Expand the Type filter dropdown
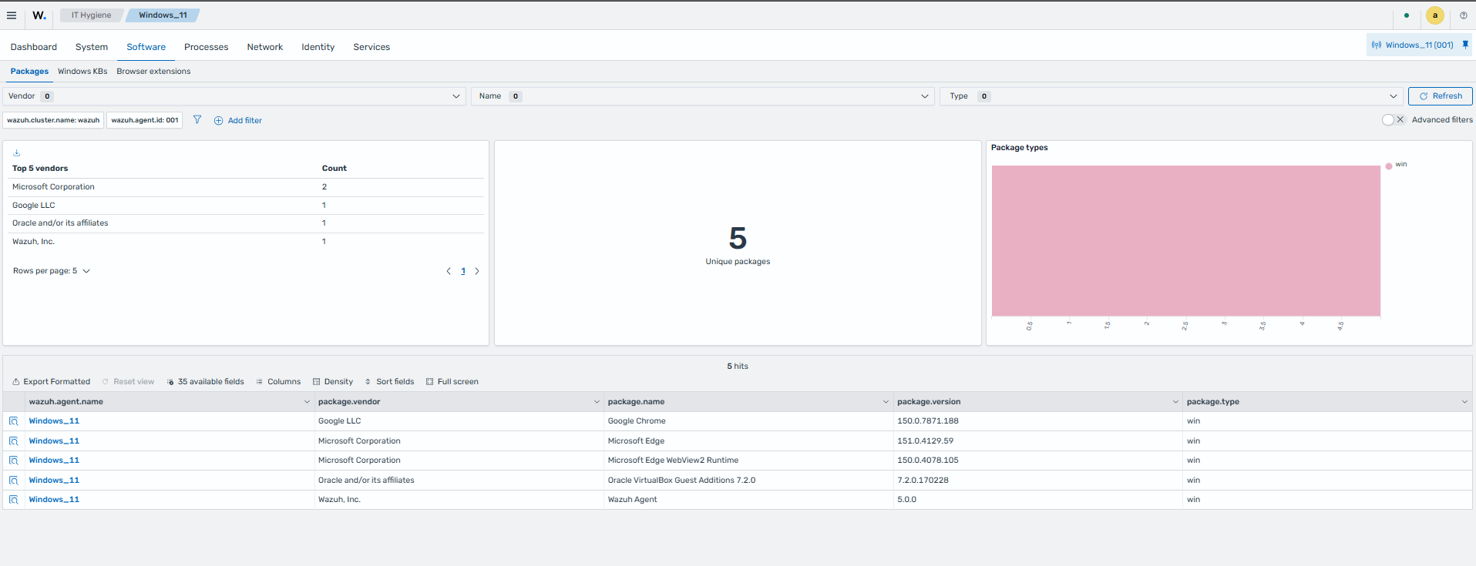Screen dimensions: 1476x566 point(1172,96)
